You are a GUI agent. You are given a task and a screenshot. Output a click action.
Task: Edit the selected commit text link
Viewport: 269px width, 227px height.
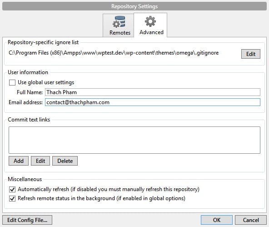click(x=40, y=161)
